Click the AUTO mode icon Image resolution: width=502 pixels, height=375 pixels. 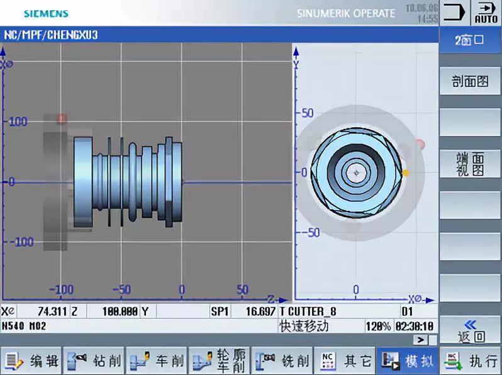486,13
